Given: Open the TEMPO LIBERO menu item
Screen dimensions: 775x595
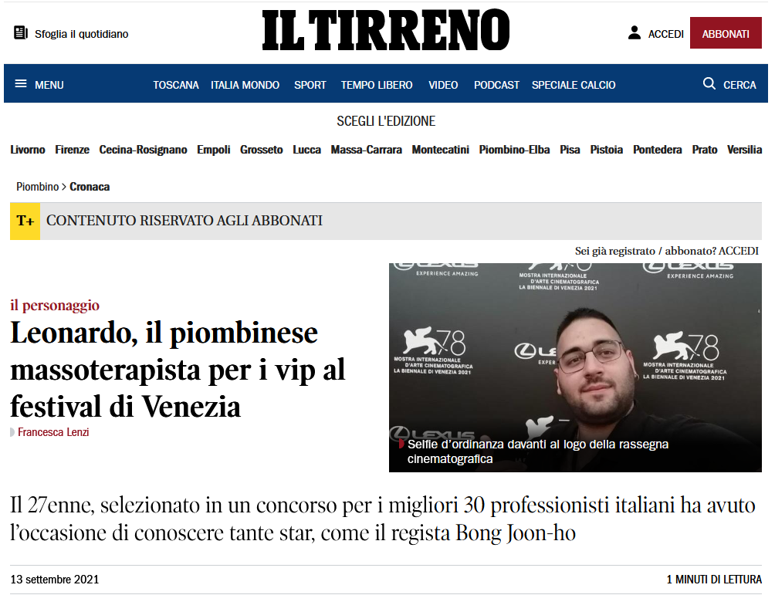Looking at the screenshot, I should point(377,85).
